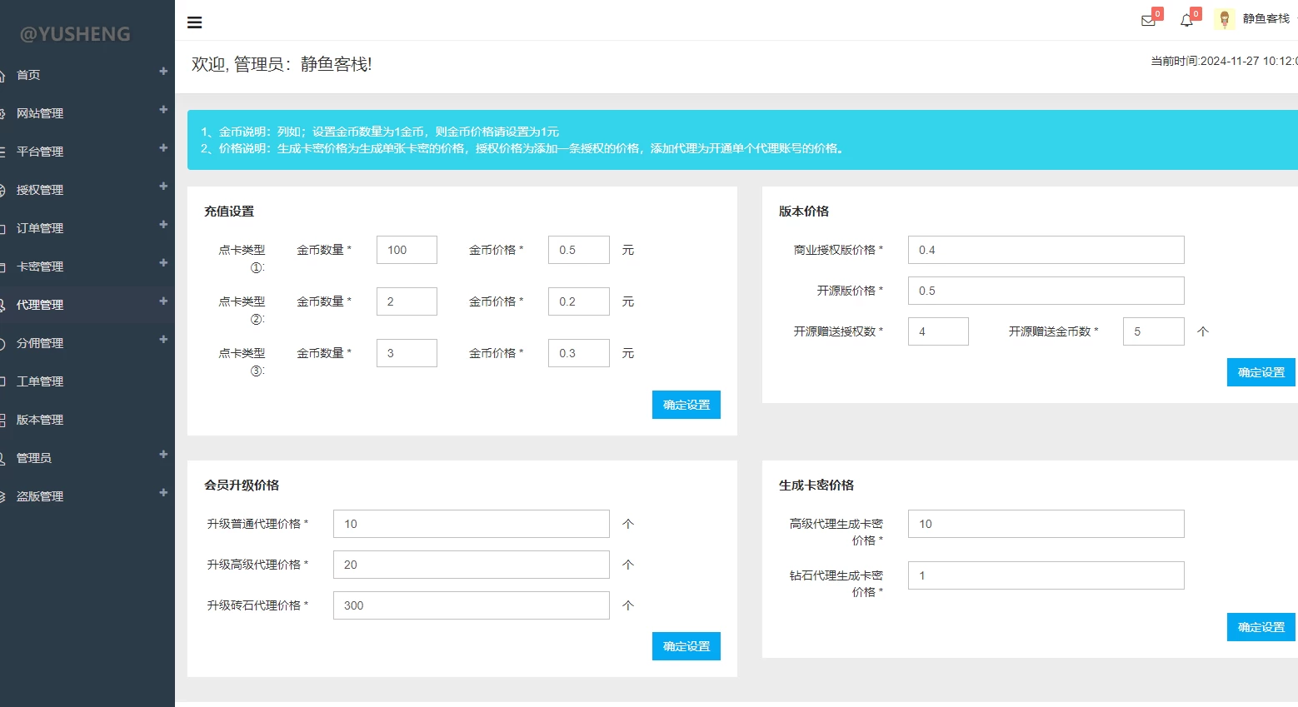
Task: Expand the 网站管理 submenu plus
Action: [163, 110]
